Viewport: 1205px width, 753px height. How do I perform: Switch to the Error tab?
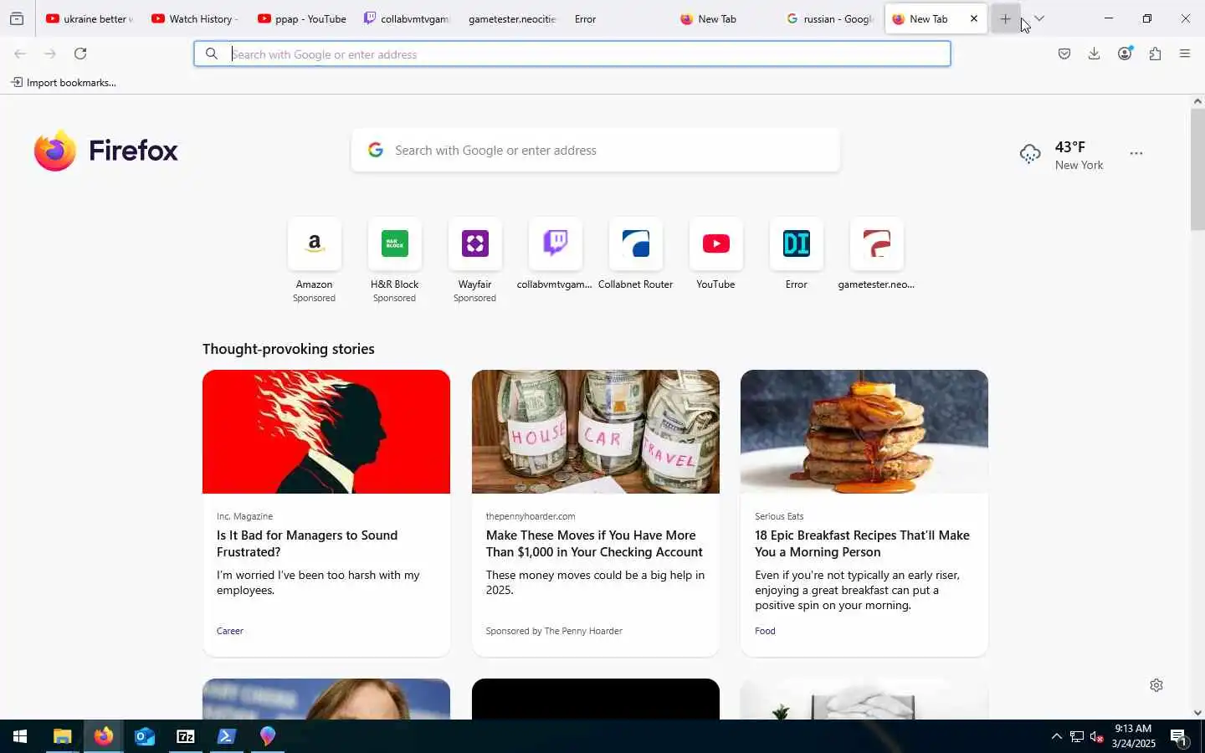(618, 18)
